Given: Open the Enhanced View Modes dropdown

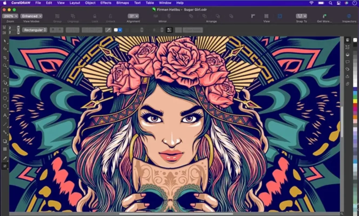Looking at the screenshot, I should click(31, 16).
